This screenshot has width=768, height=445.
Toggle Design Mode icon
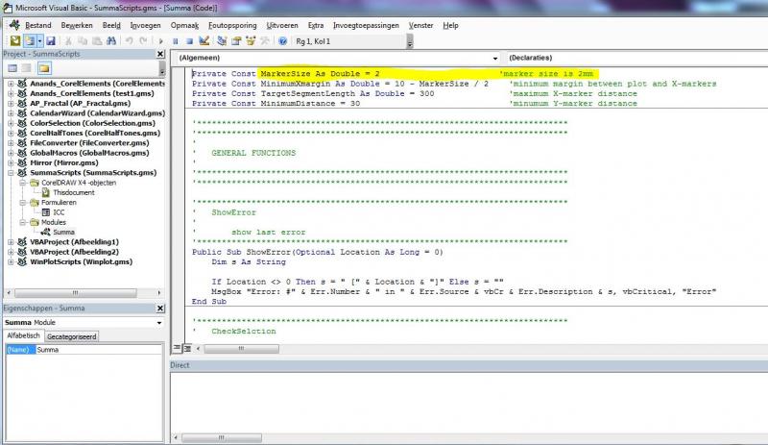click(204, 41)
